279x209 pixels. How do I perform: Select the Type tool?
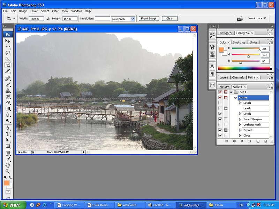coord(8,134)
